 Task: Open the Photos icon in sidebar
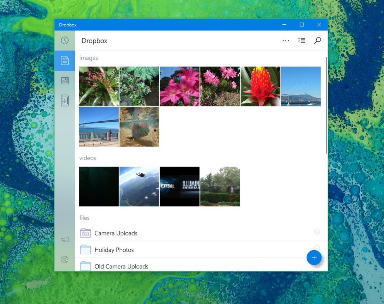(65, 80)
